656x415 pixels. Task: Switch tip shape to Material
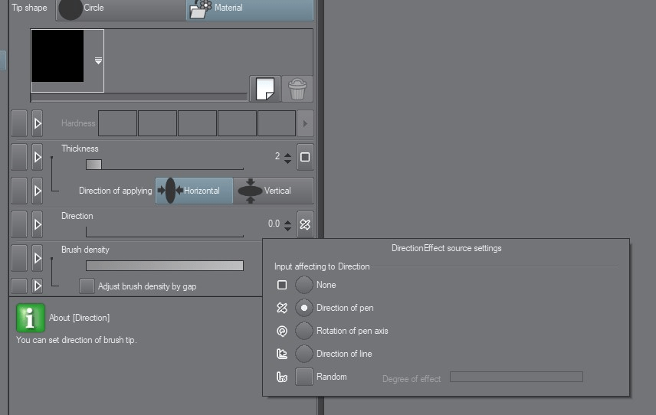[249, 8]
